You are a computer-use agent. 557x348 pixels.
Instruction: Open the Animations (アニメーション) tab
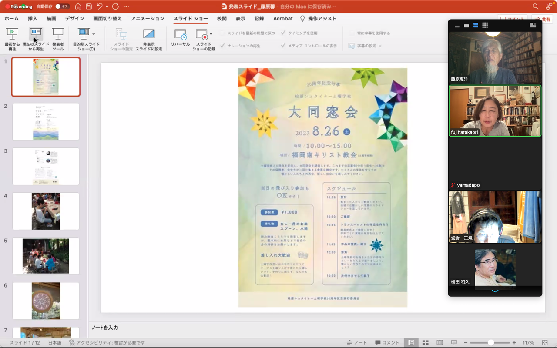[148, 19]
